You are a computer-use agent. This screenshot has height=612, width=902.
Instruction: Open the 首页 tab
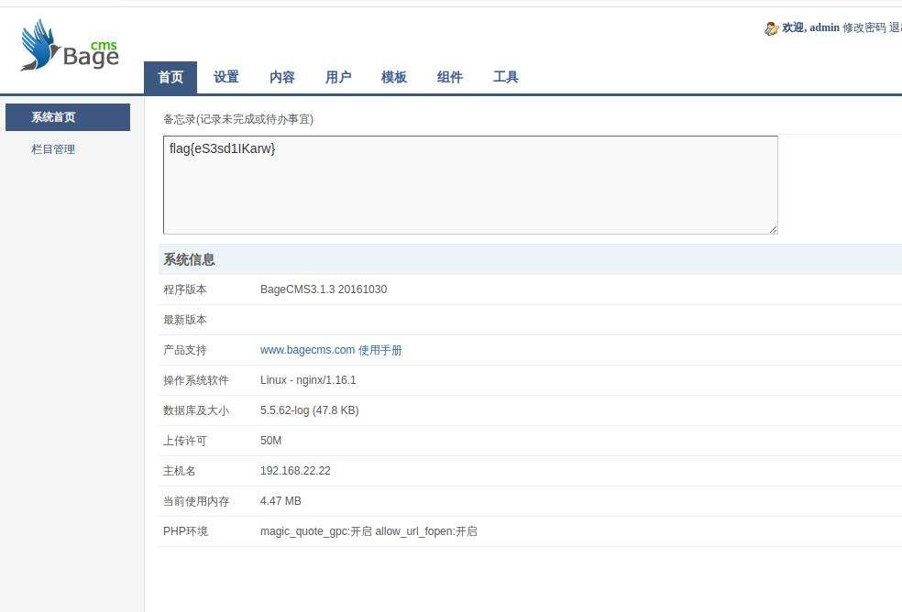(x=170, y=77)
